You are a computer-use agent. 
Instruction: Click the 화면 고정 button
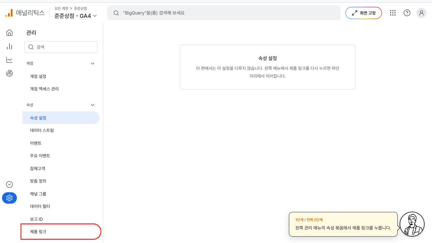coord(363,13)
